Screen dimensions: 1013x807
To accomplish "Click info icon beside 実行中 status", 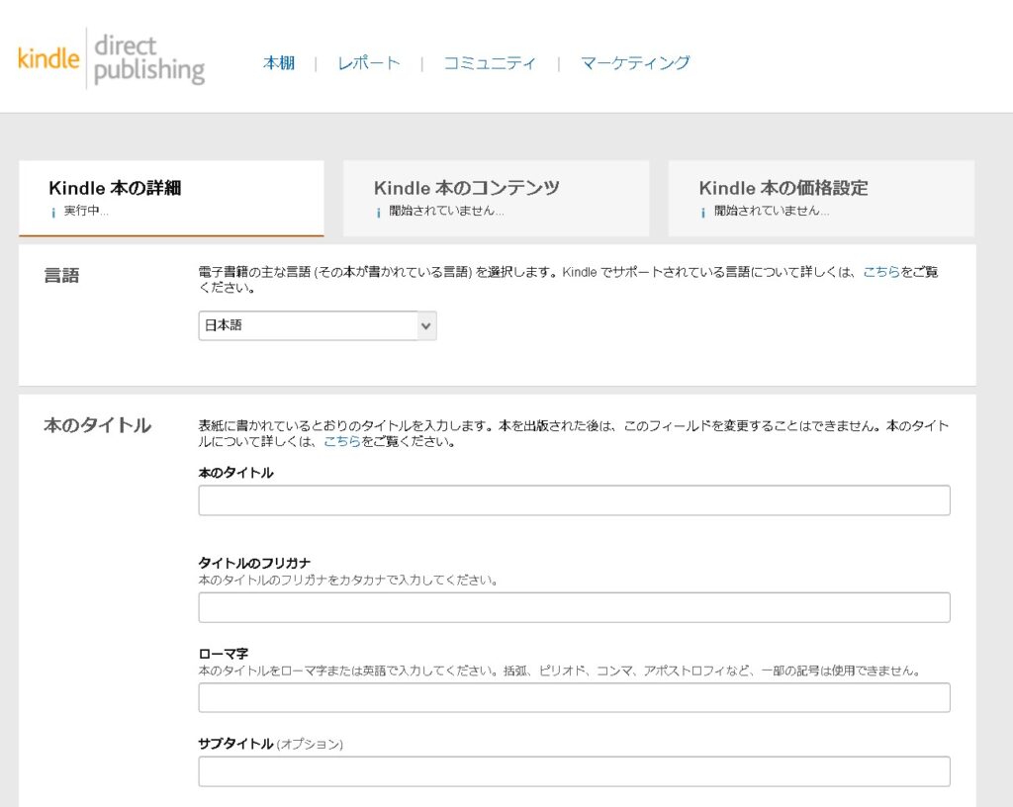I will (53, 213).
